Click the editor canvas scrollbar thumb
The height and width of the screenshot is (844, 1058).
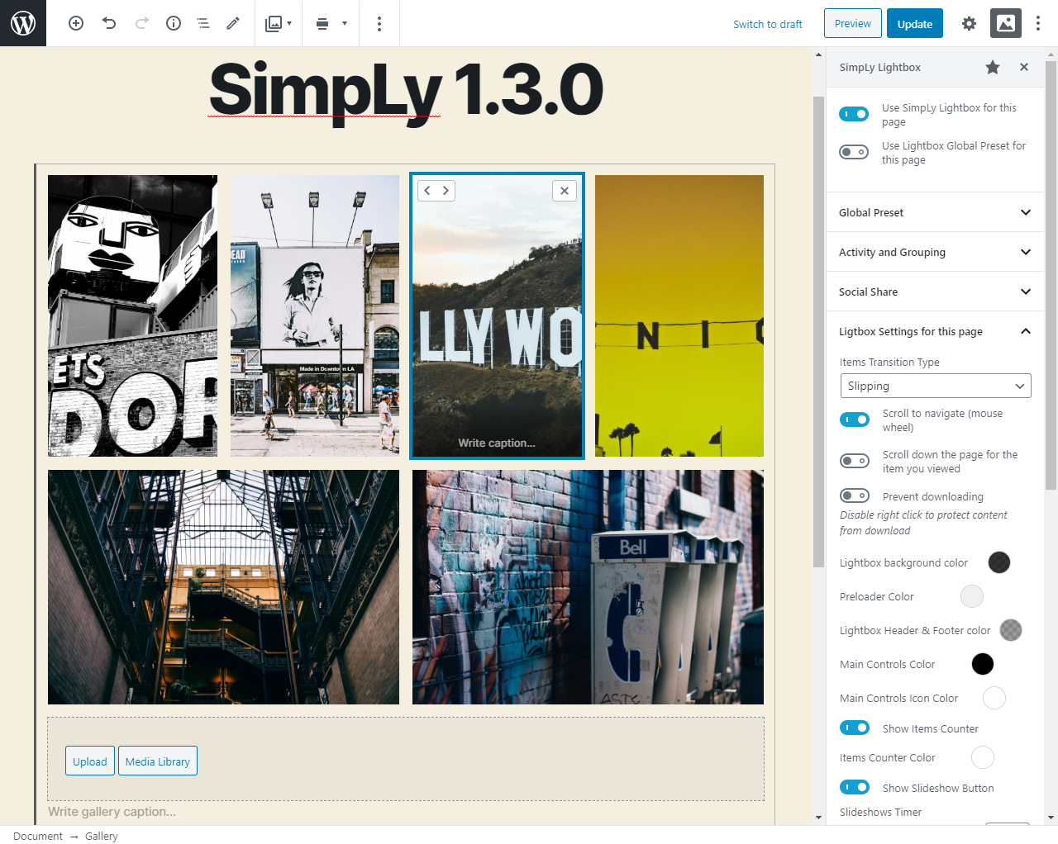point(818,332)
